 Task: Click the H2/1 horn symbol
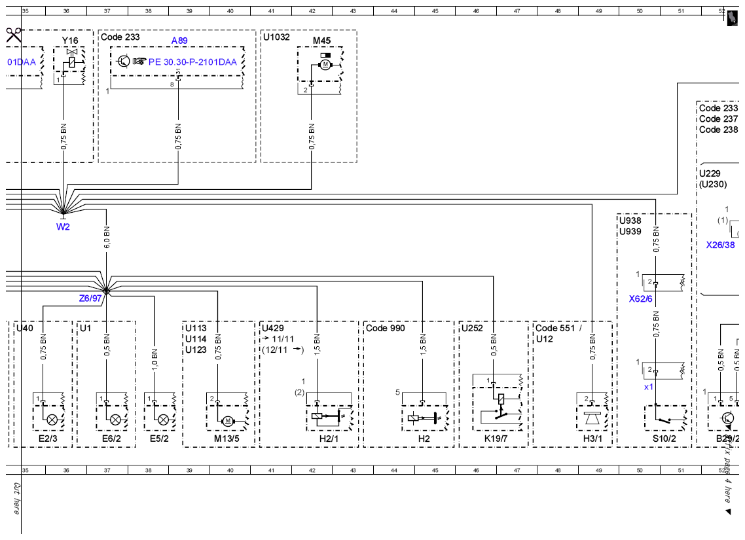[x=328, y=417]
